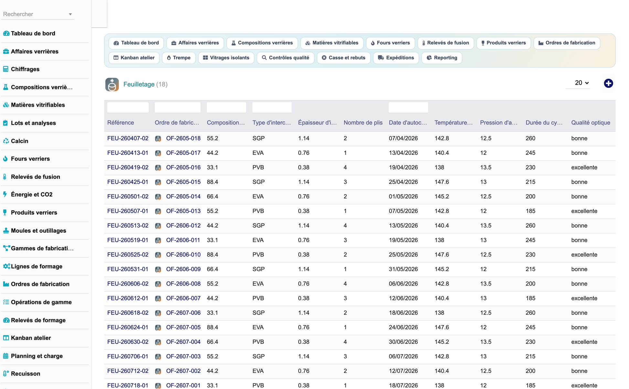Click the Ordres de fabrication factory icon in sidebar
The image size is (629, 389).
tap(6, 284)
